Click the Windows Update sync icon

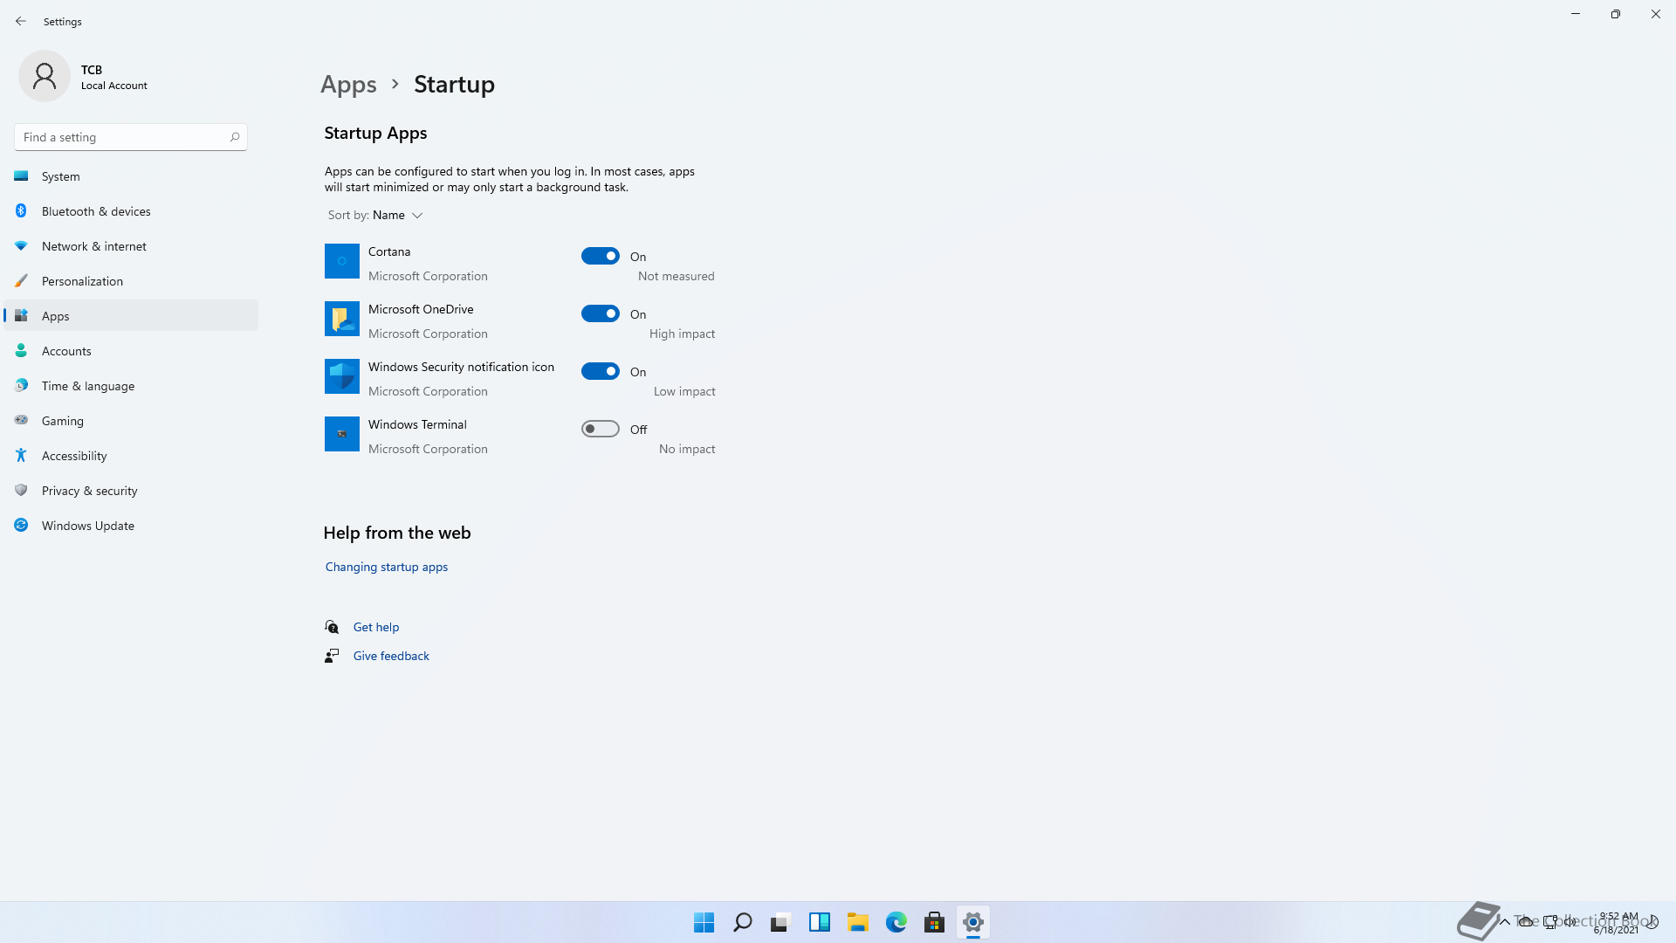pyautogui.click(x=21, y=525)
